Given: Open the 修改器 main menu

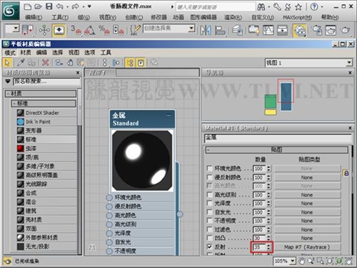Looking at the screenshot, I should 159,17.
